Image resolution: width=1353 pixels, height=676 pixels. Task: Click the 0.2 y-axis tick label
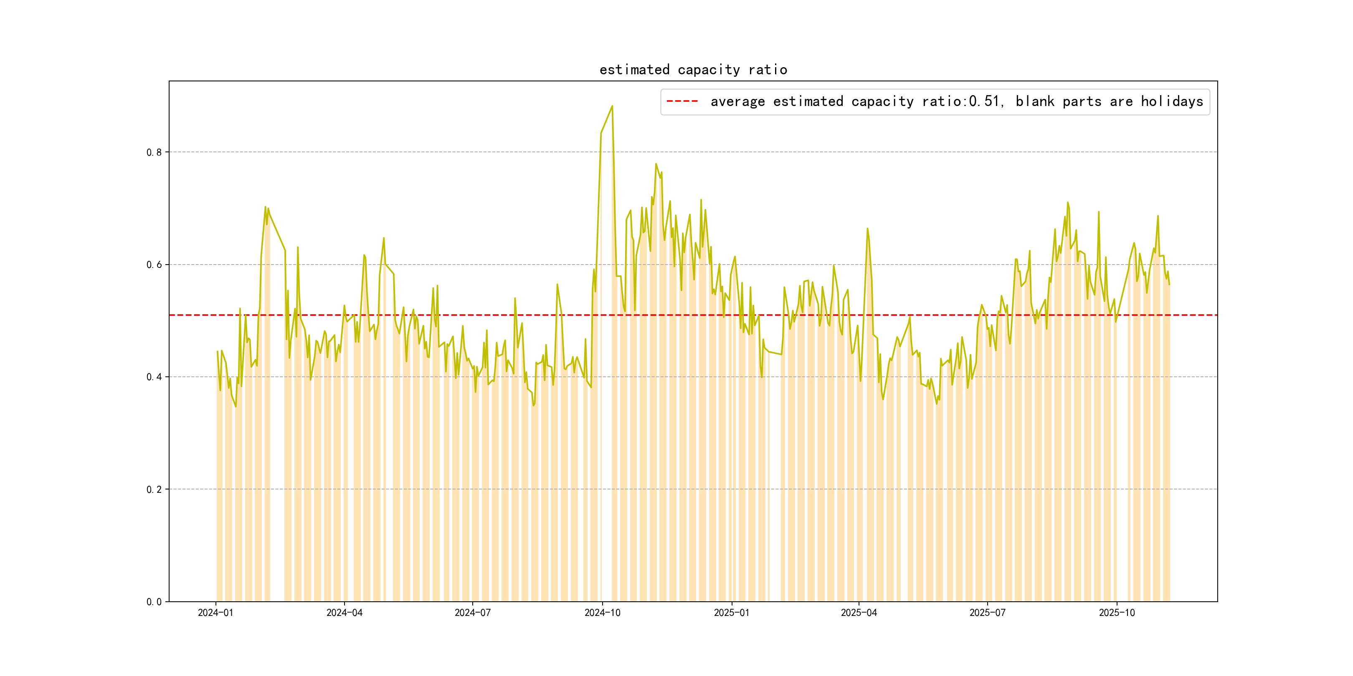coord(154,489)
